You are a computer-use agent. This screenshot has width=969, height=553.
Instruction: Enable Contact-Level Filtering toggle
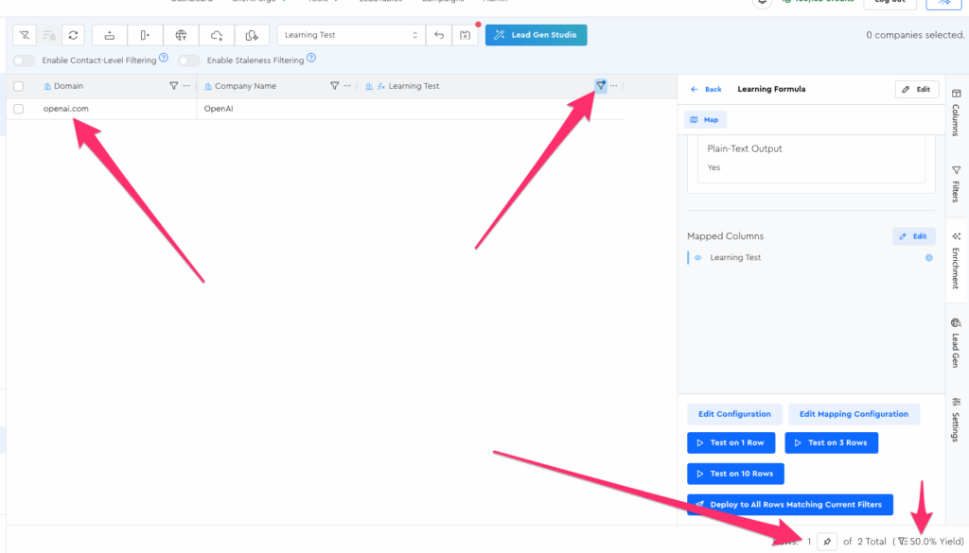click(x=25, y=60)
